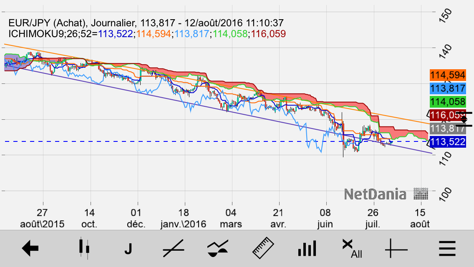
Task: Click the legend value 114,594 in orange
Action: (x=154, y=34)
